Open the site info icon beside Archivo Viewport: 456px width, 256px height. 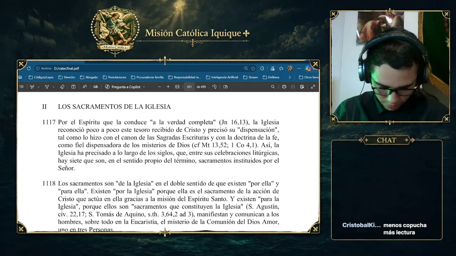pos(37,68)
